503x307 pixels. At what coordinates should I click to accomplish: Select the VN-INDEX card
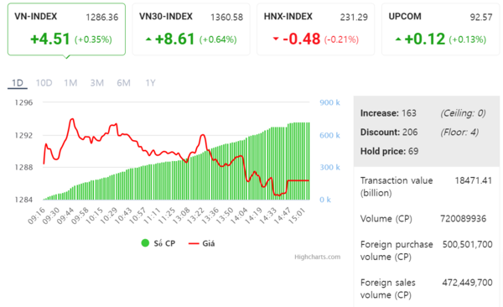[66, 29]
